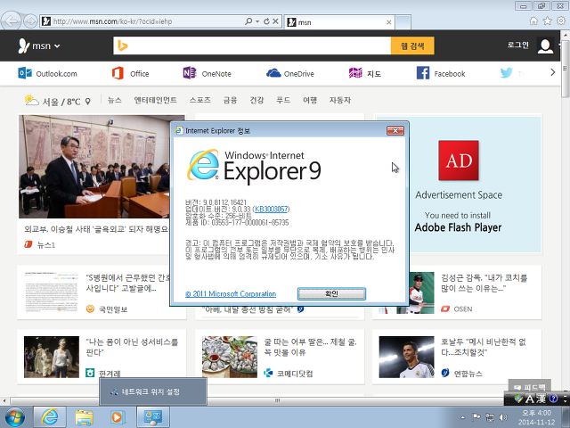Open address bar search dropdown arrow
The height and width of the screenshot is (428, 570).
257,21
